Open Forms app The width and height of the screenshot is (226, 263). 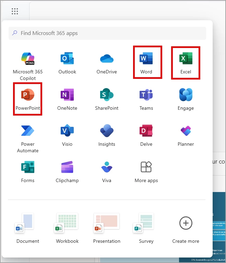[x=28, y=172]
